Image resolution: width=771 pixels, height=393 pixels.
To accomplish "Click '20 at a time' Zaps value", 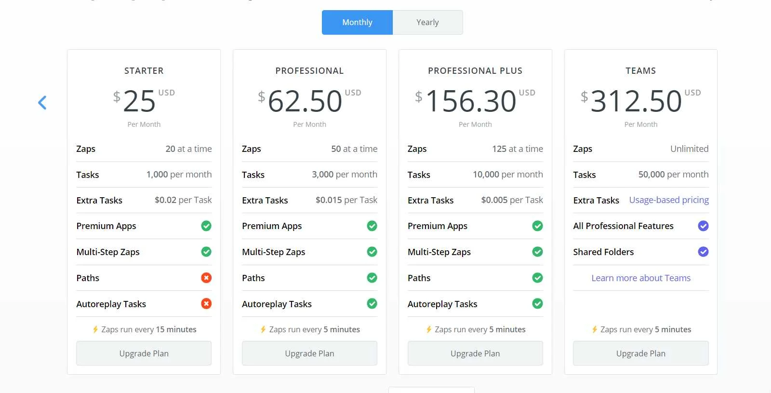I will point(188,149).
